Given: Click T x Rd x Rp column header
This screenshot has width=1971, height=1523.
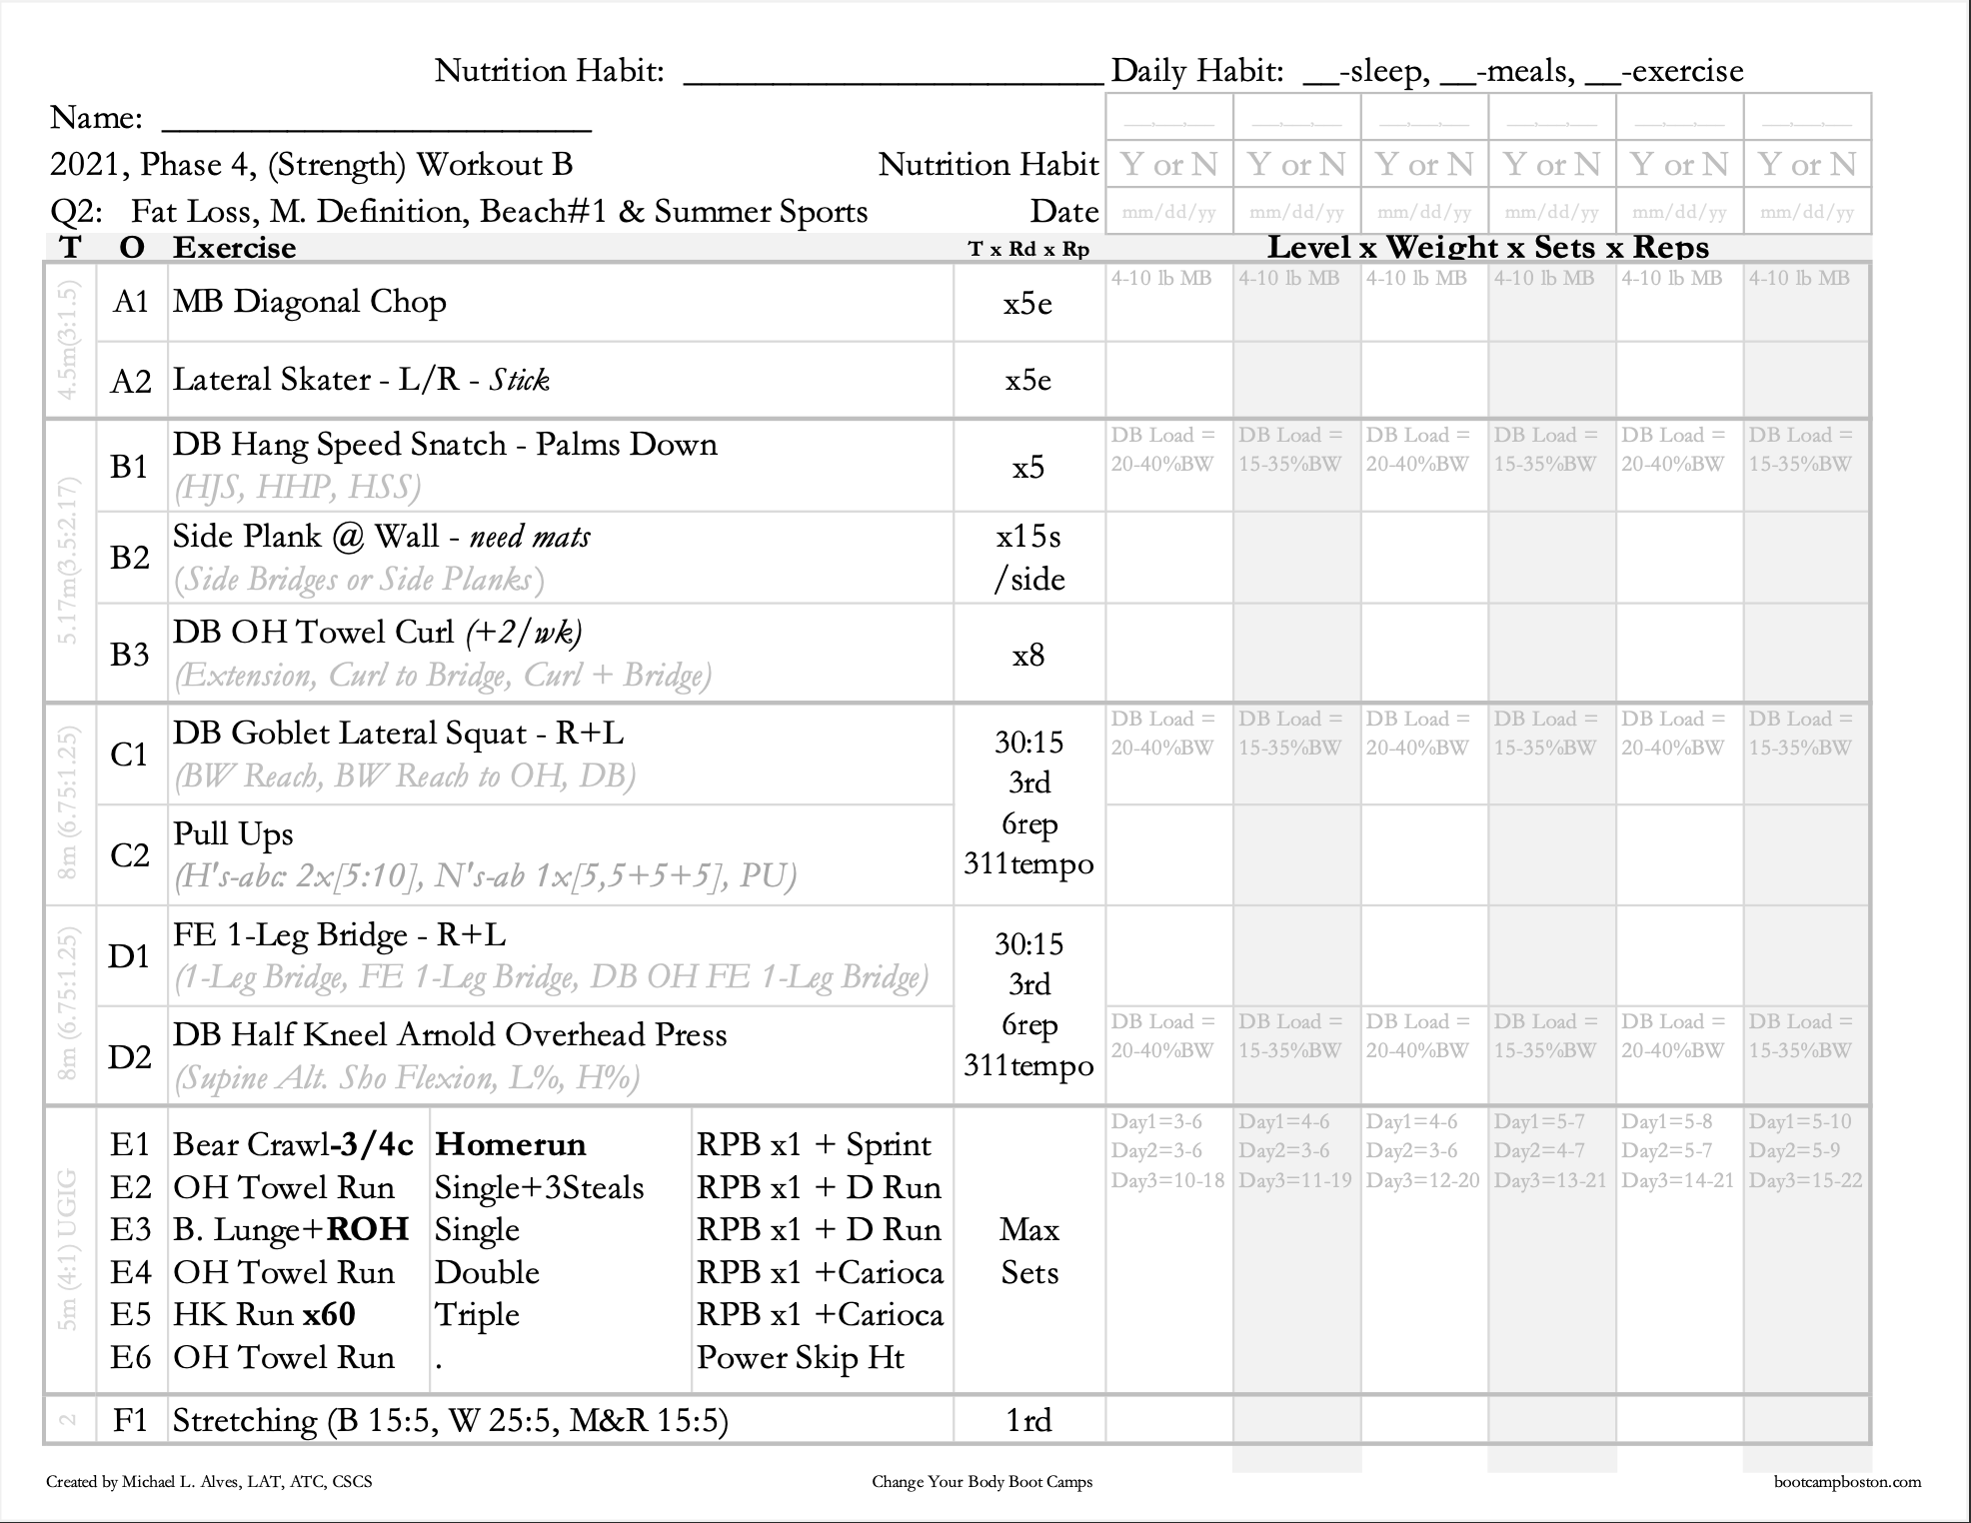Looking at the screenshot, I should coord(1028,249).
